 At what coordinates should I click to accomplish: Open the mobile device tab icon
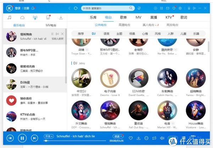pos(48,17)
